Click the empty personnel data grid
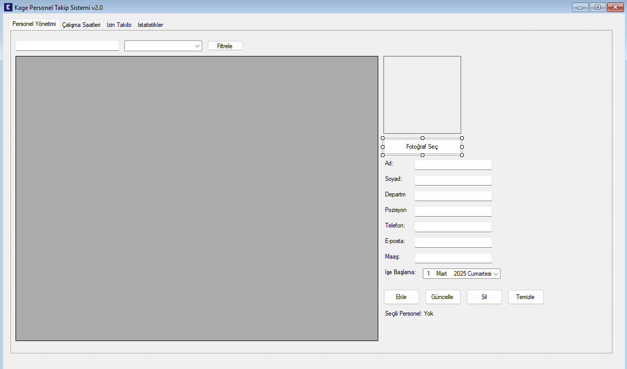Screen dimensions: 627x369 point(197,198)
